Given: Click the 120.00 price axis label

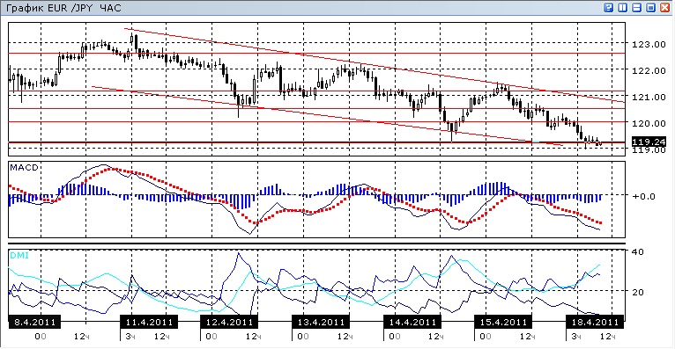Looking at the screenshot, I should pyautogui.click(x=649, y=123).
